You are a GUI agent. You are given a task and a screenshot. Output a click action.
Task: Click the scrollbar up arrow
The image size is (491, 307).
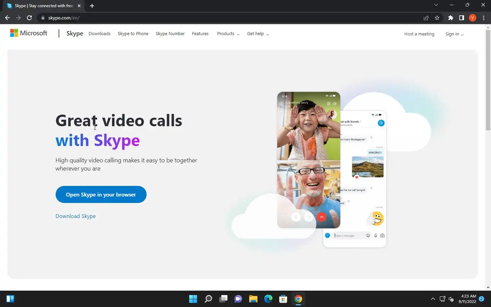(x=488, y=27)
